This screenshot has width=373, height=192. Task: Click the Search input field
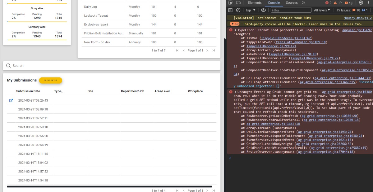point(112,66)
